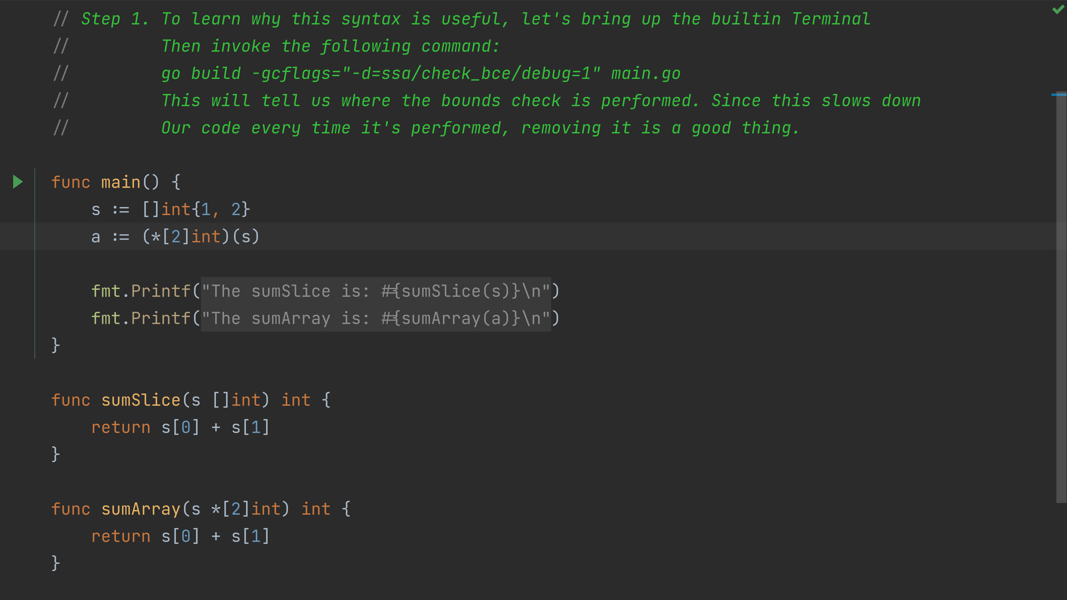Click the s := []int{1, 2} declaration
Image resolution: width=1067 pixels, height=600 pixels.
click(171, 209)
